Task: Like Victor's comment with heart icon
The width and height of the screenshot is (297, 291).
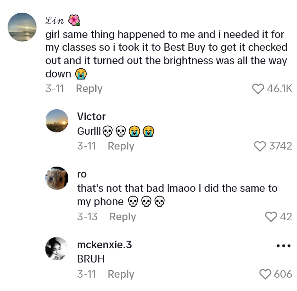Action: 260,146
